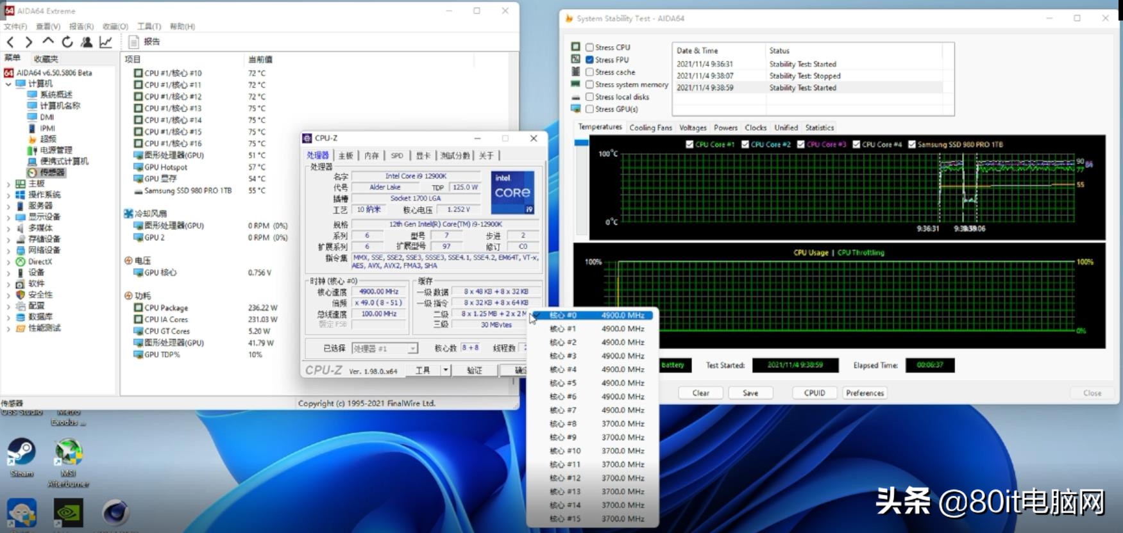Viewport: 1123px width, 533px height.
Task: Expand 存储设备 tree node
Action: pos(8,239)
